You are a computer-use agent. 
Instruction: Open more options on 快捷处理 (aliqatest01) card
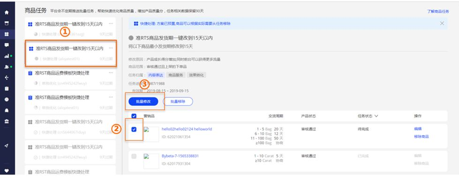point(111,48)
